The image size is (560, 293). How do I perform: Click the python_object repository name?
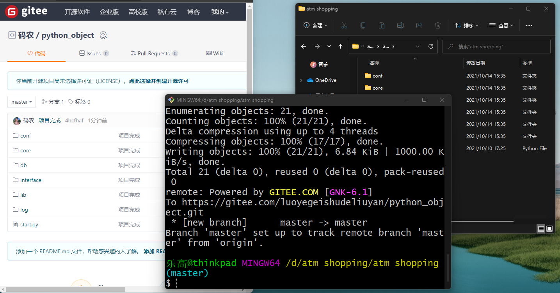68,35
